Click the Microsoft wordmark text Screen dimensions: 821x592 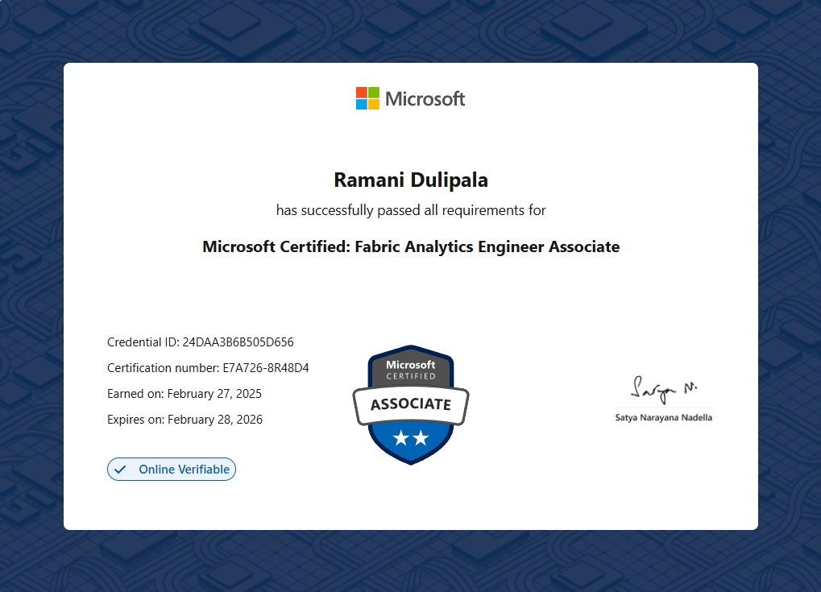[425, 98]
